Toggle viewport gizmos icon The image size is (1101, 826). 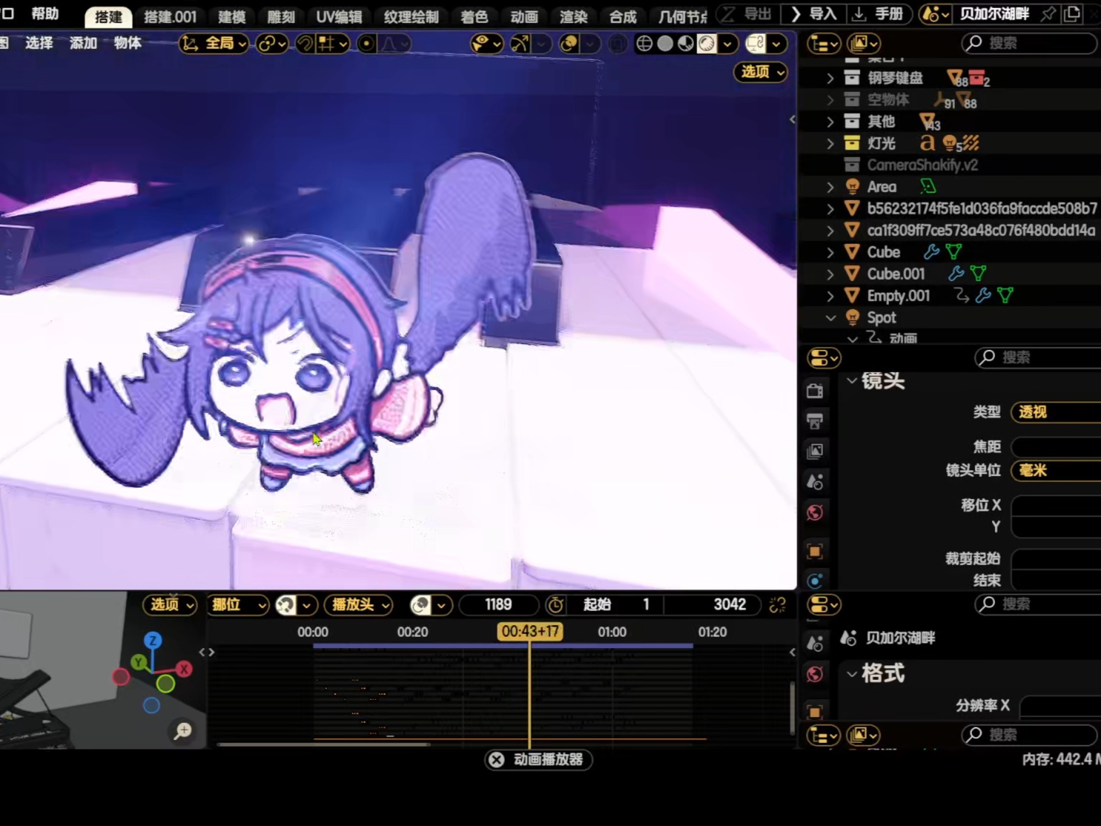pyautogui.click(x=520, y=44)
